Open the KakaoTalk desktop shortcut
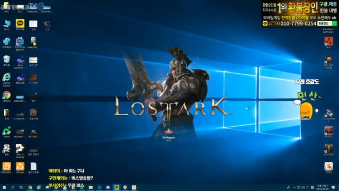Viewport: 339px width, 191px height. pos(20,24)
